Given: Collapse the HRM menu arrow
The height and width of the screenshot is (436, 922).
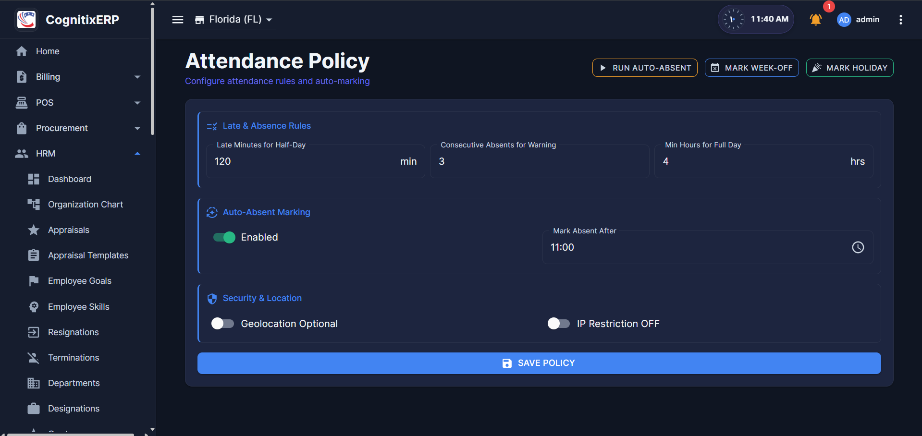Looking at the screenshot, I should pos(137,154).
